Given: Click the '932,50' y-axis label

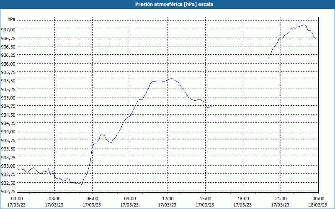Looking at the screenshot, I should point(8,183).
